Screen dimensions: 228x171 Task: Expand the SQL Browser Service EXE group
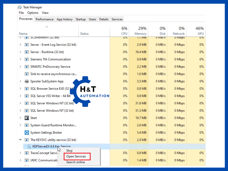pos(20,89)
